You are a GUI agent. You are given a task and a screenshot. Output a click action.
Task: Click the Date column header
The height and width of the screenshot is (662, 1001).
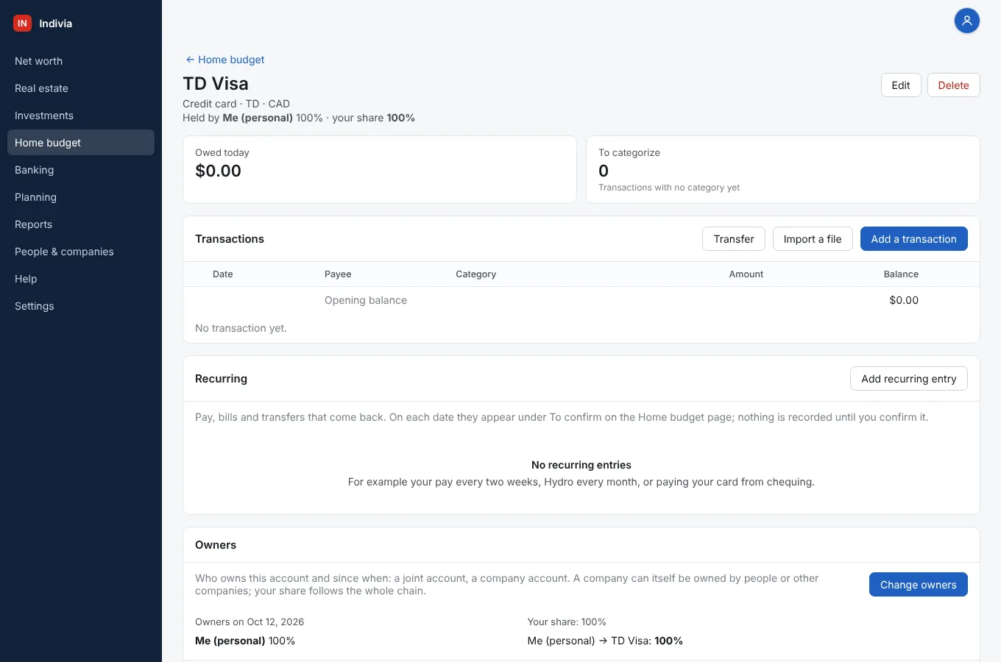(222, 274)
